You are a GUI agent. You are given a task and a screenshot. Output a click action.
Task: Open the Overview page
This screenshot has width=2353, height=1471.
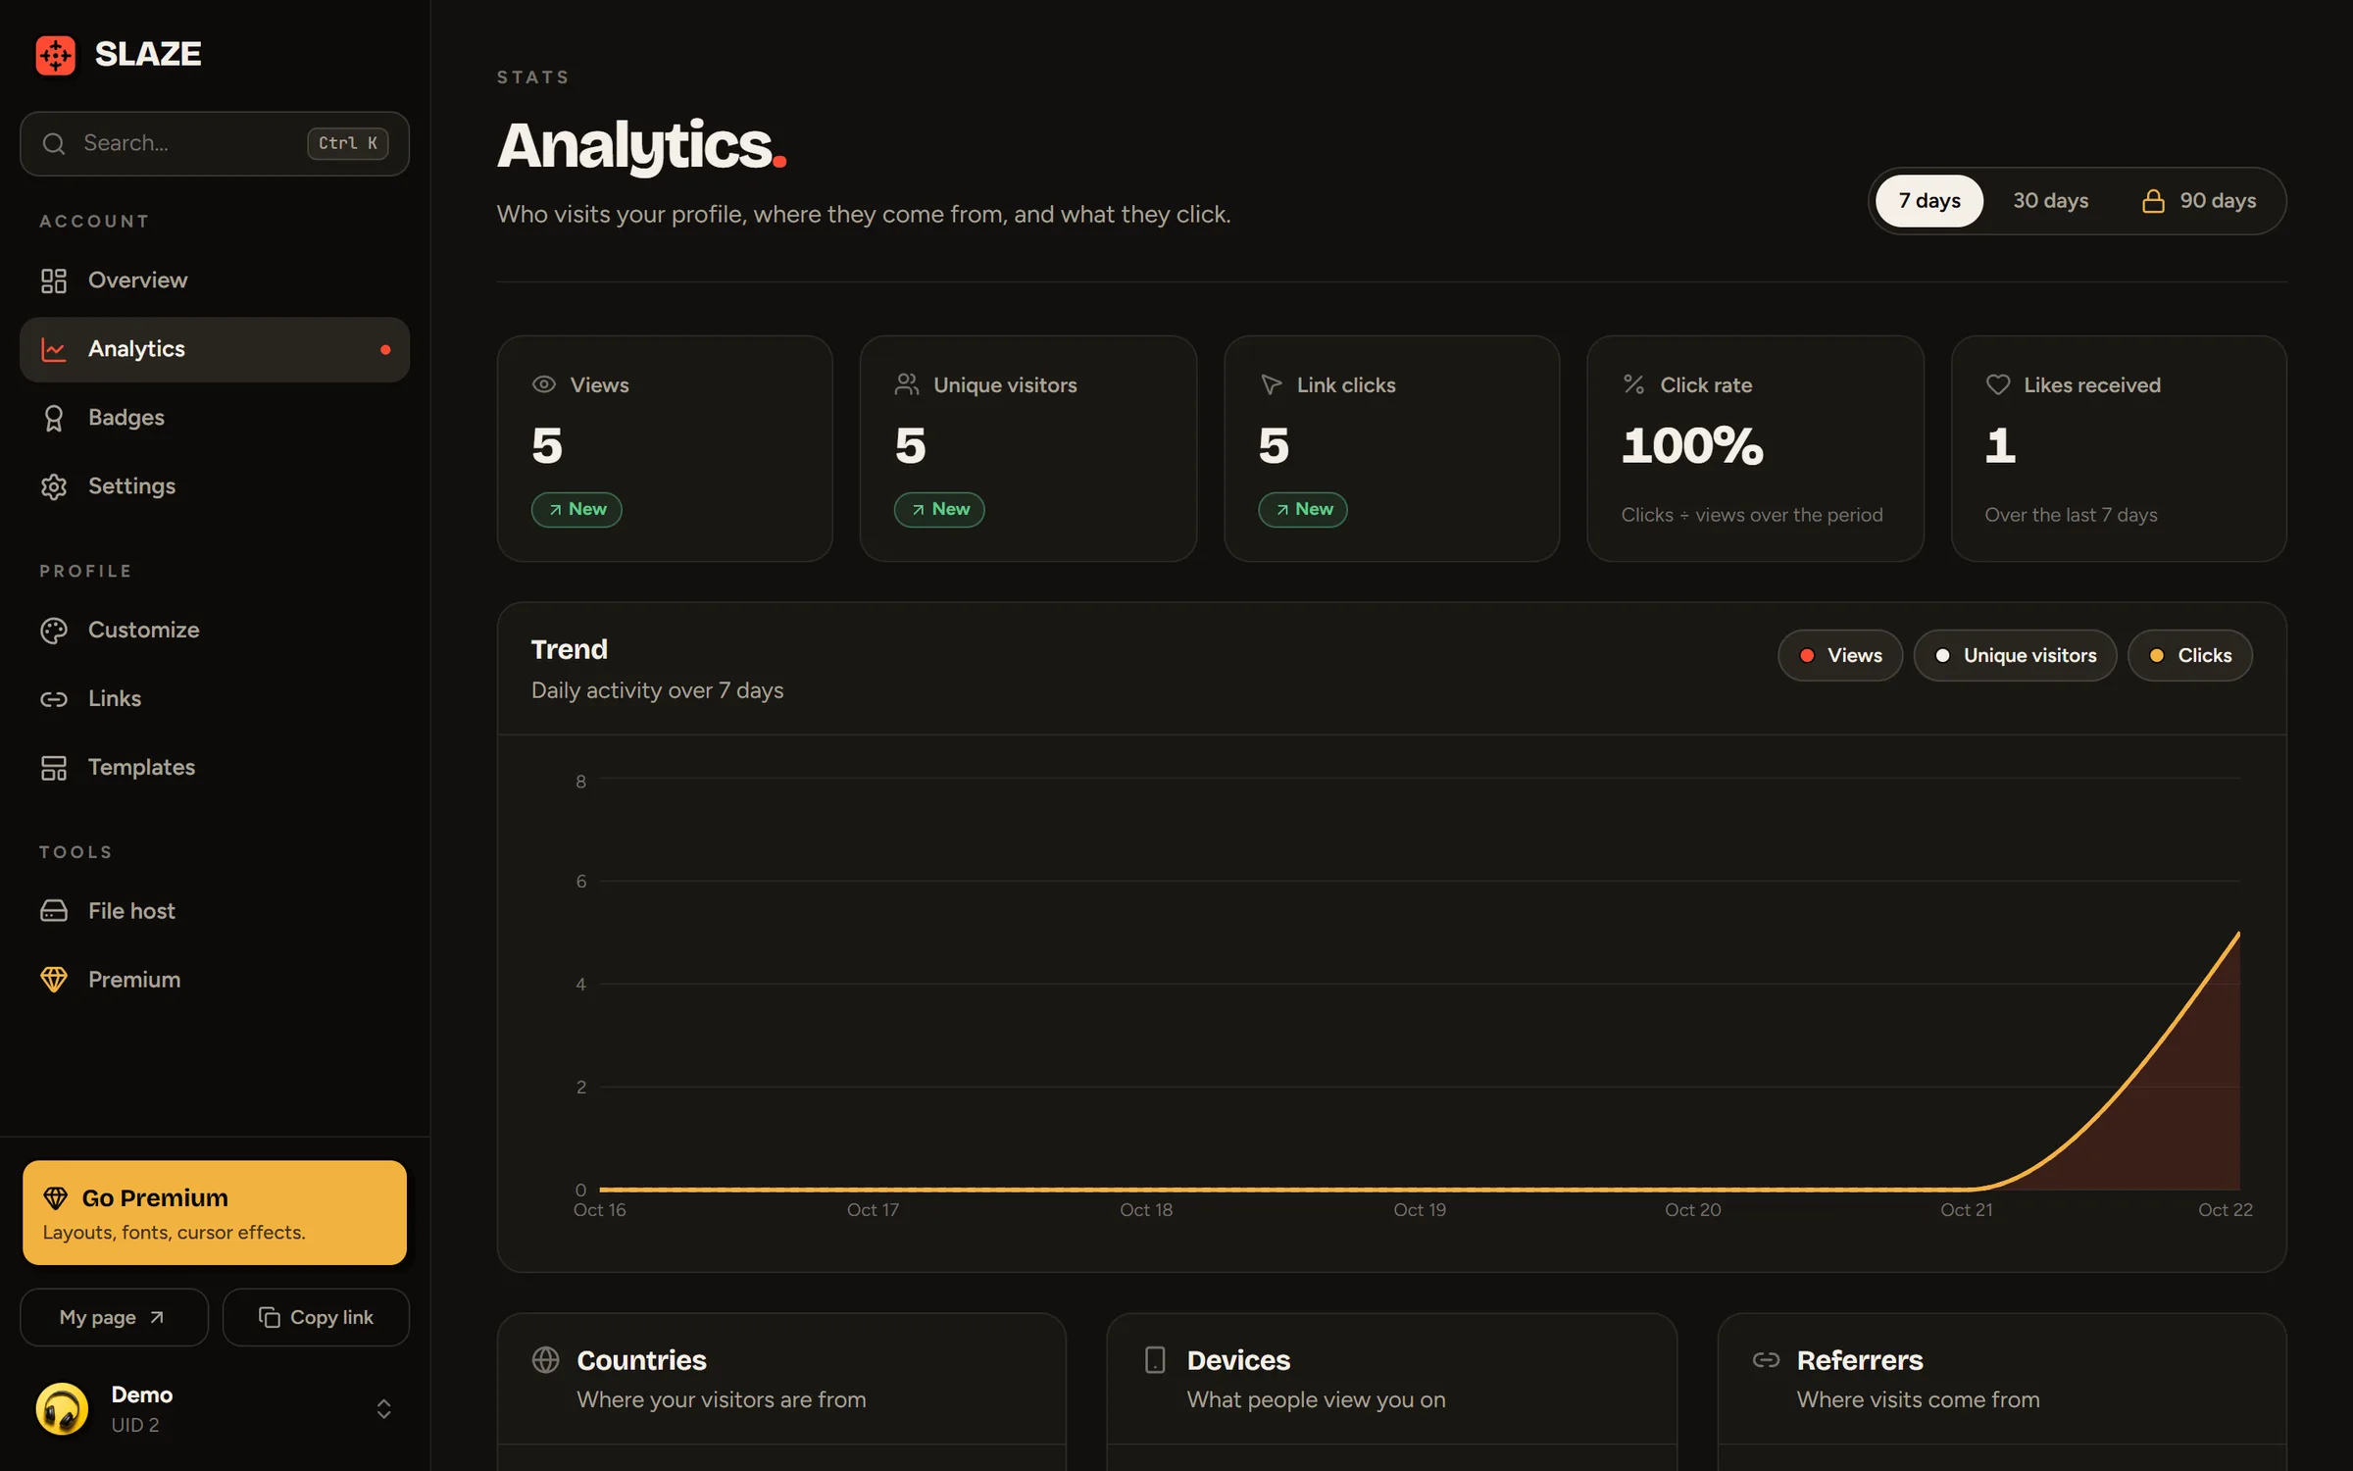215,280
